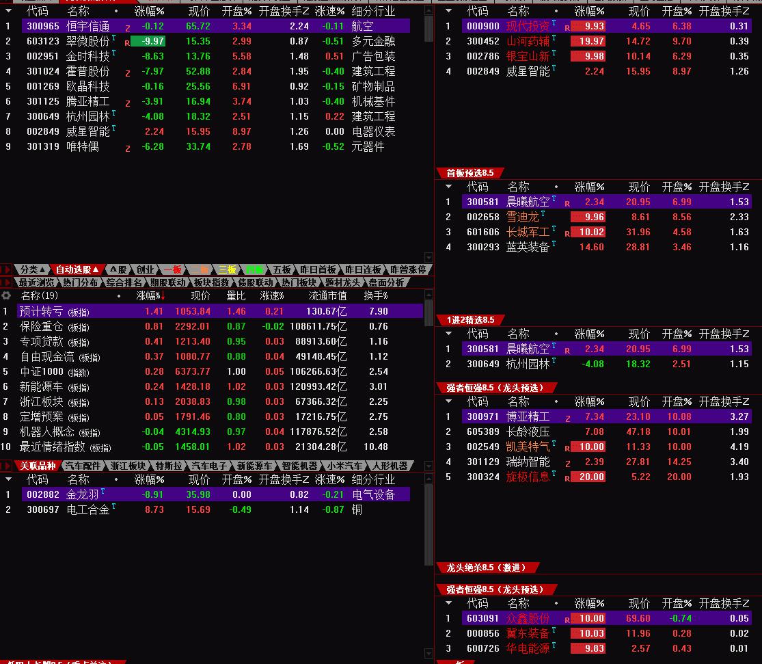Viewport: 762px width, 664px height.
Task: Click the down scroll arrow above 昨曾涨停 tab
Action: (x=428, y=257)
